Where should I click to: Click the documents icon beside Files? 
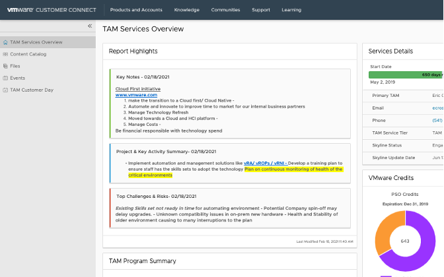tap(5, 66)
